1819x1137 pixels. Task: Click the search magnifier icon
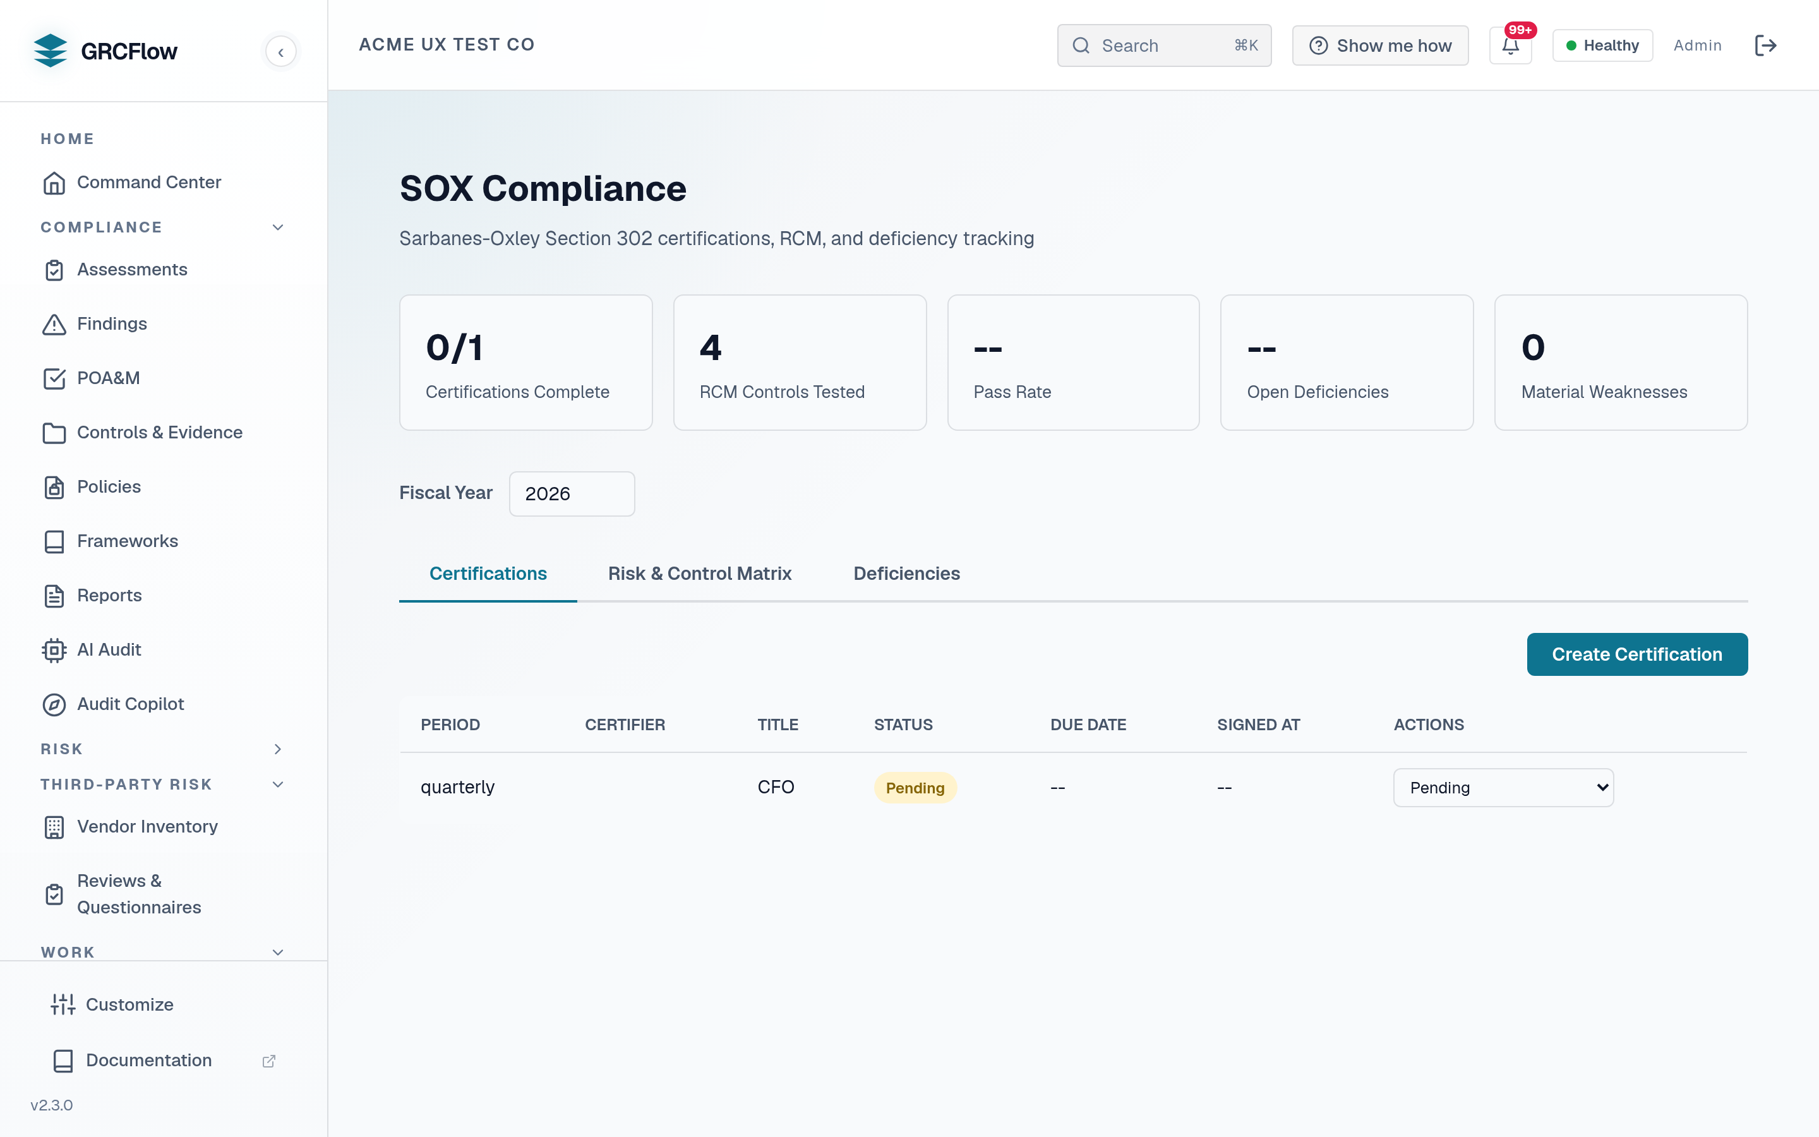point(1081,45)
